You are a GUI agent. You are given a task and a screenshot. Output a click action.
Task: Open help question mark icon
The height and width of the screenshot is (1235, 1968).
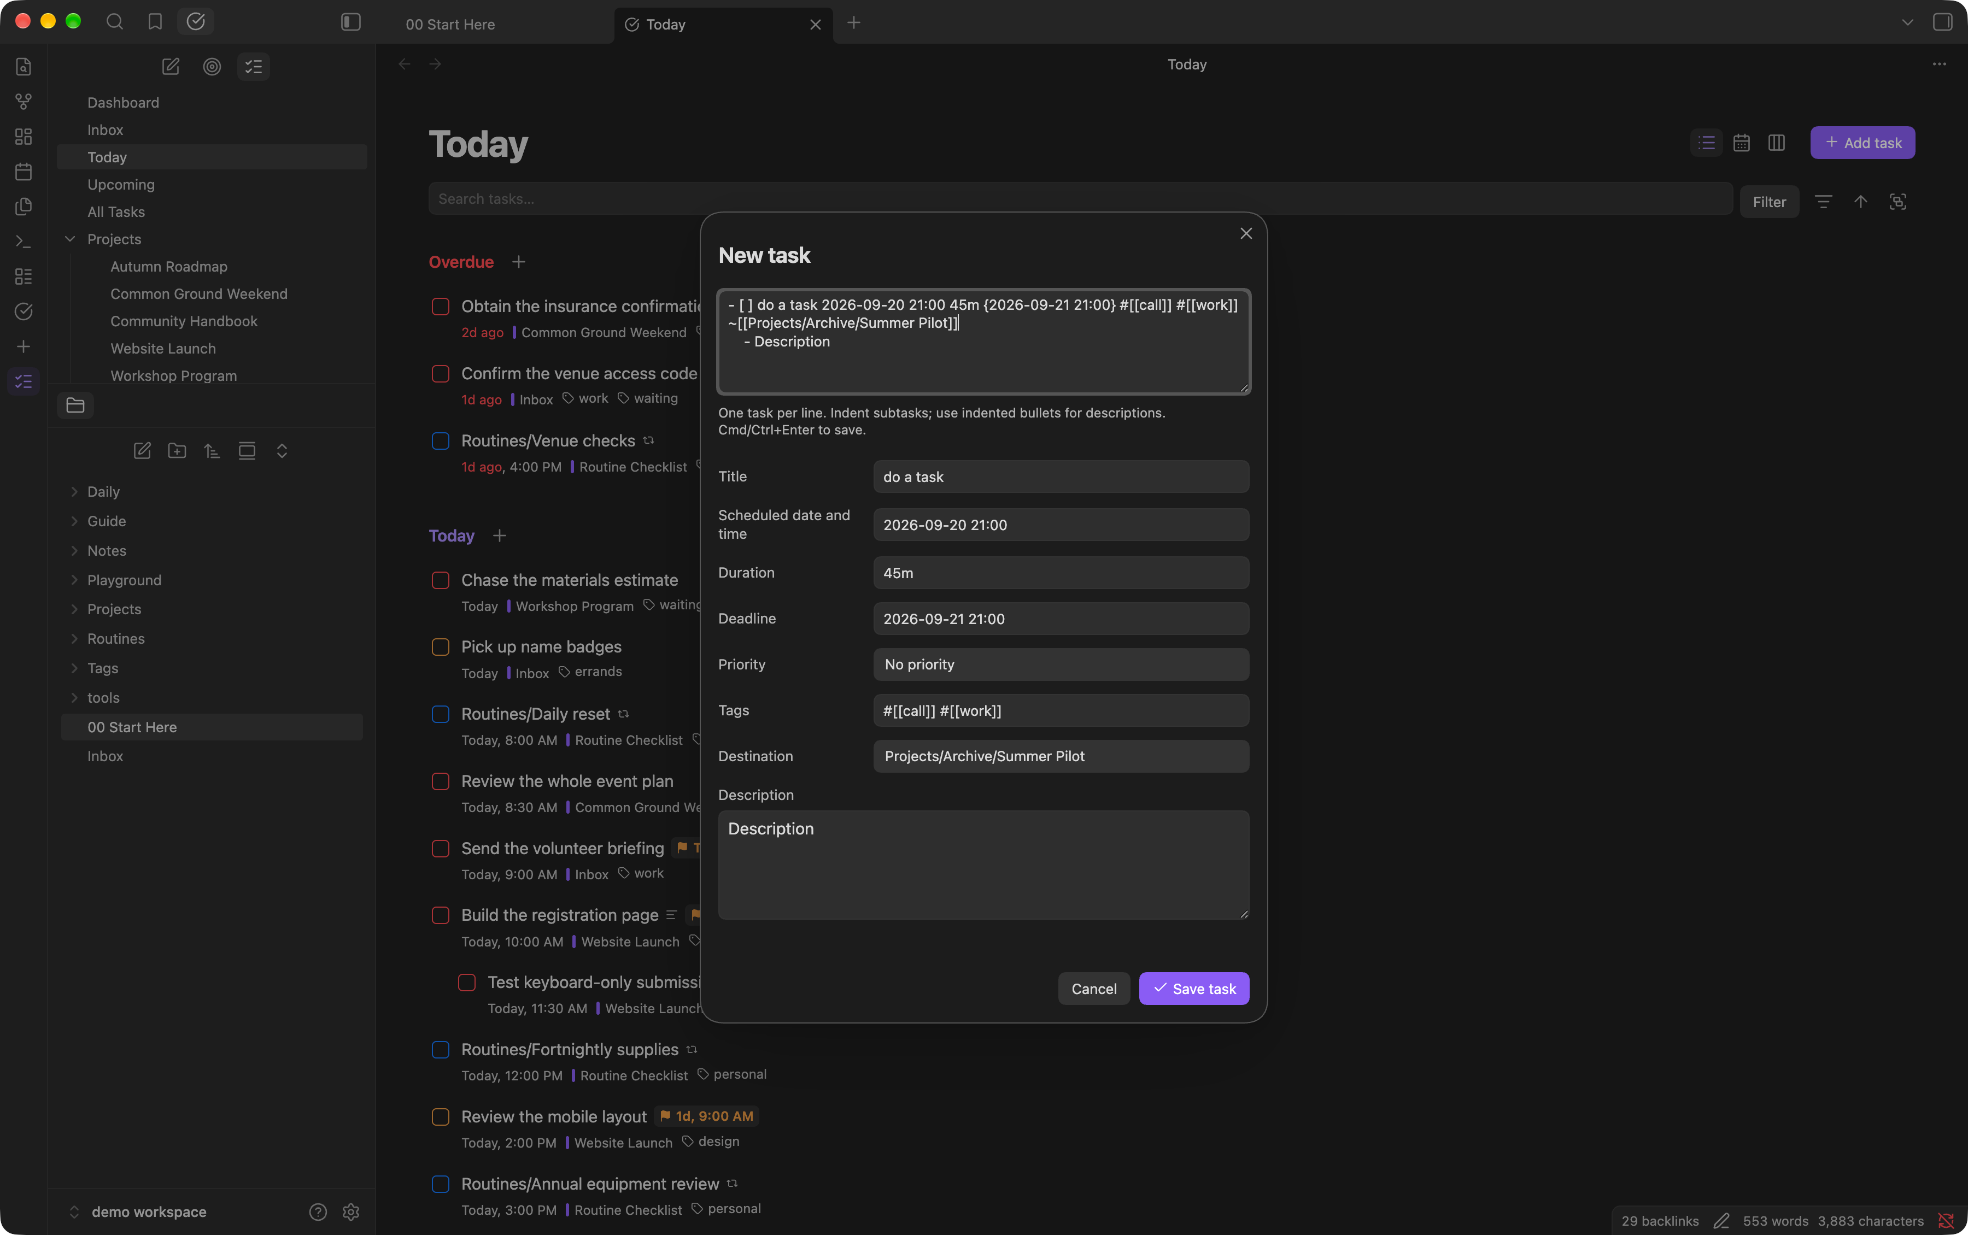(318, 1212)
